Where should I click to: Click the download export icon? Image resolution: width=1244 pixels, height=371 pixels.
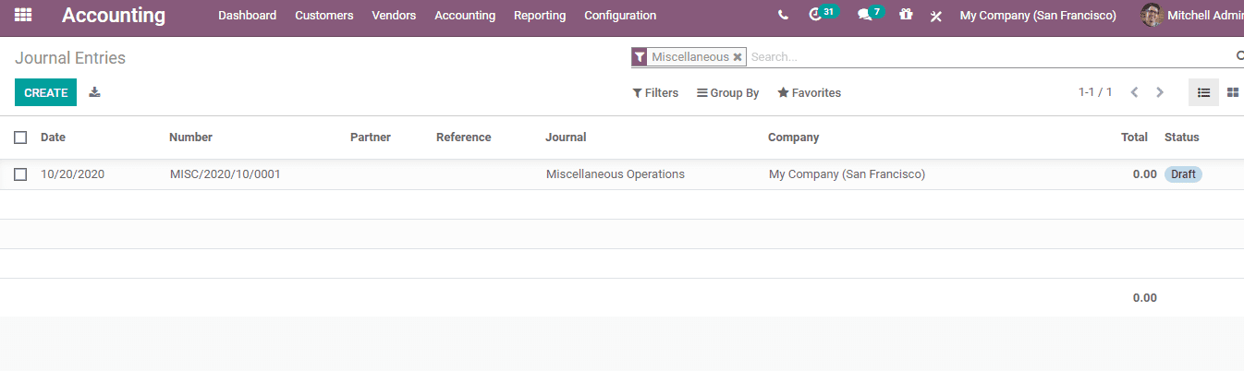click(x=94, y=92)
